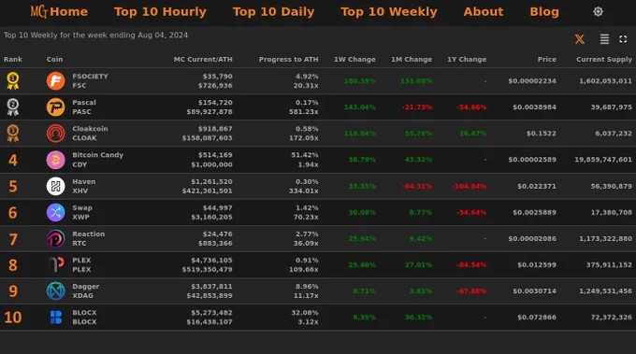Click the Reaction coin logo

coord(55,238)
